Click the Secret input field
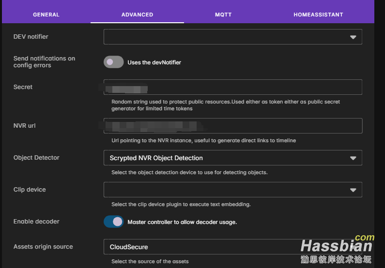Screen dimensions: 385x268 pos(233,87)
